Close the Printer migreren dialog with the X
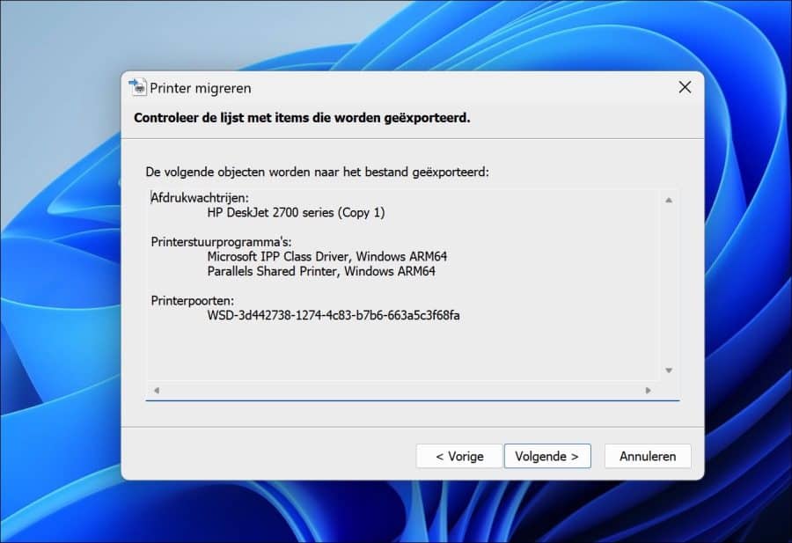Viewport: 792px width, 543px height. click(x=685, y=87)
